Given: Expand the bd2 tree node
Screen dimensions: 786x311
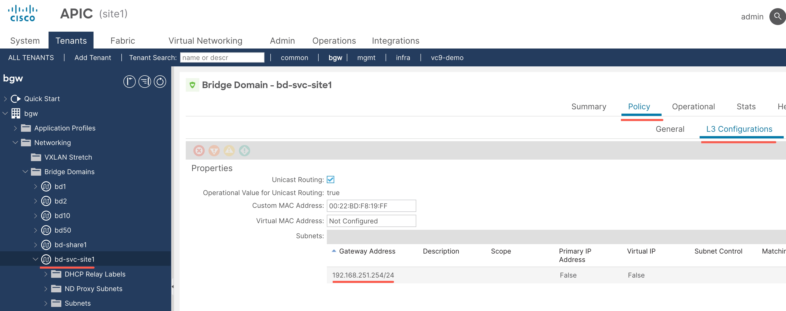Looking at the screenshot, I should point(36,201).
